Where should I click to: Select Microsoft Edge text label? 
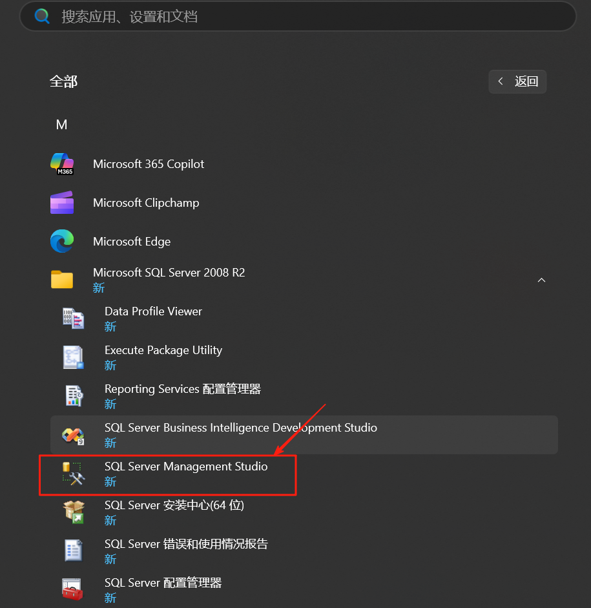pyautogui.click(x=132, y=242)
